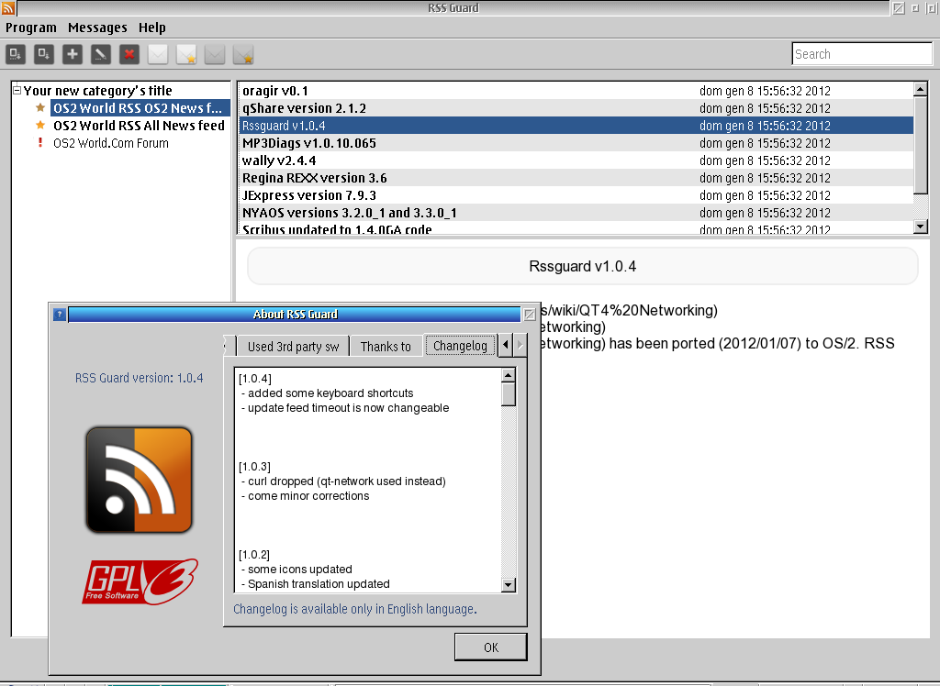Click the leftmost update feeds toolbar icon
The height and width of the screenshot is (686, 940).
click(16, 54)
